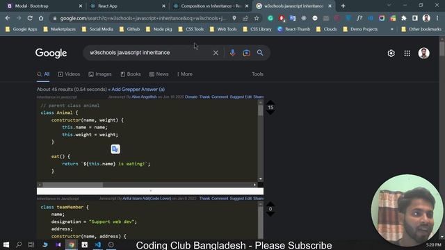Open a new browser tab
445x250 pixels.
343,6
